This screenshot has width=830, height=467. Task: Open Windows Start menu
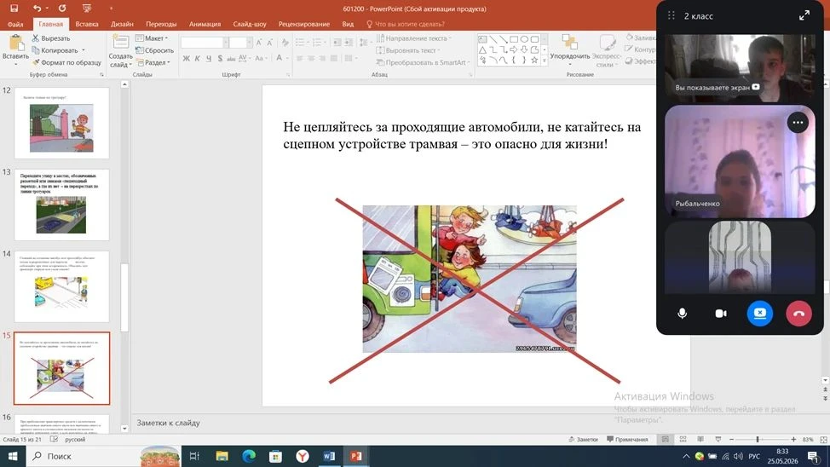[x=13, y=456]
